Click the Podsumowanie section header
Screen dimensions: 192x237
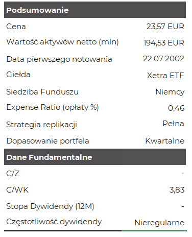[x=95, y=10]
